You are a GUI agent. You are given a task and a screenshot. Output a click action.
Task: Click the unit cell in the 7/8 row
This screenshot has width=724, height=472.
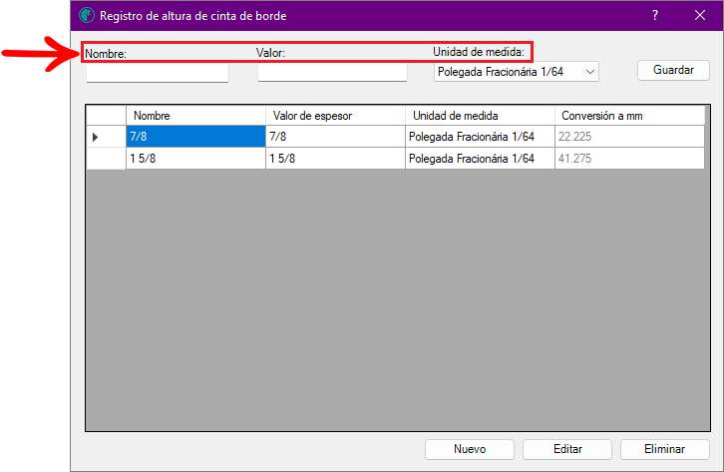[480, 137]
